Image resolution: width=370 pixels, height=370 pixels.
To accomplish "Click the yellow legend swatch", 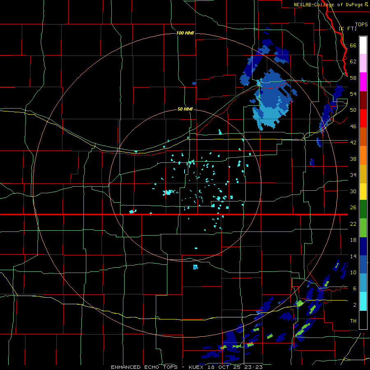I will click(363, 192).
